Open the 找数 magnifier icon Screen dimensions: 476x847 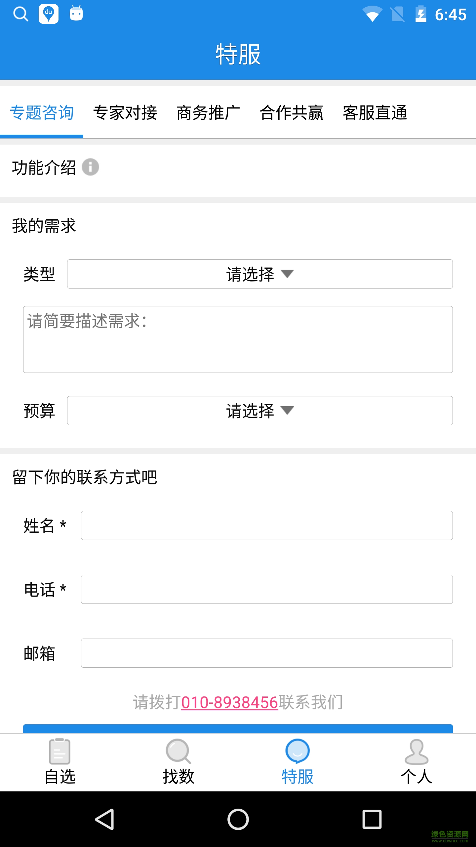tap(178, 751)
